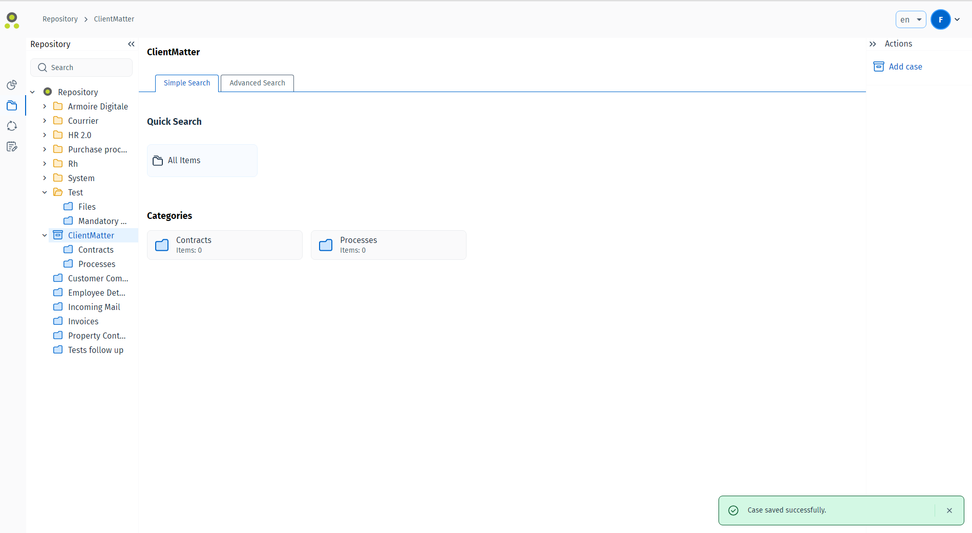Viewport: 972px width, 533px height.
Task: Click the success checkmark icon in notification
Action: pos(733,510)
